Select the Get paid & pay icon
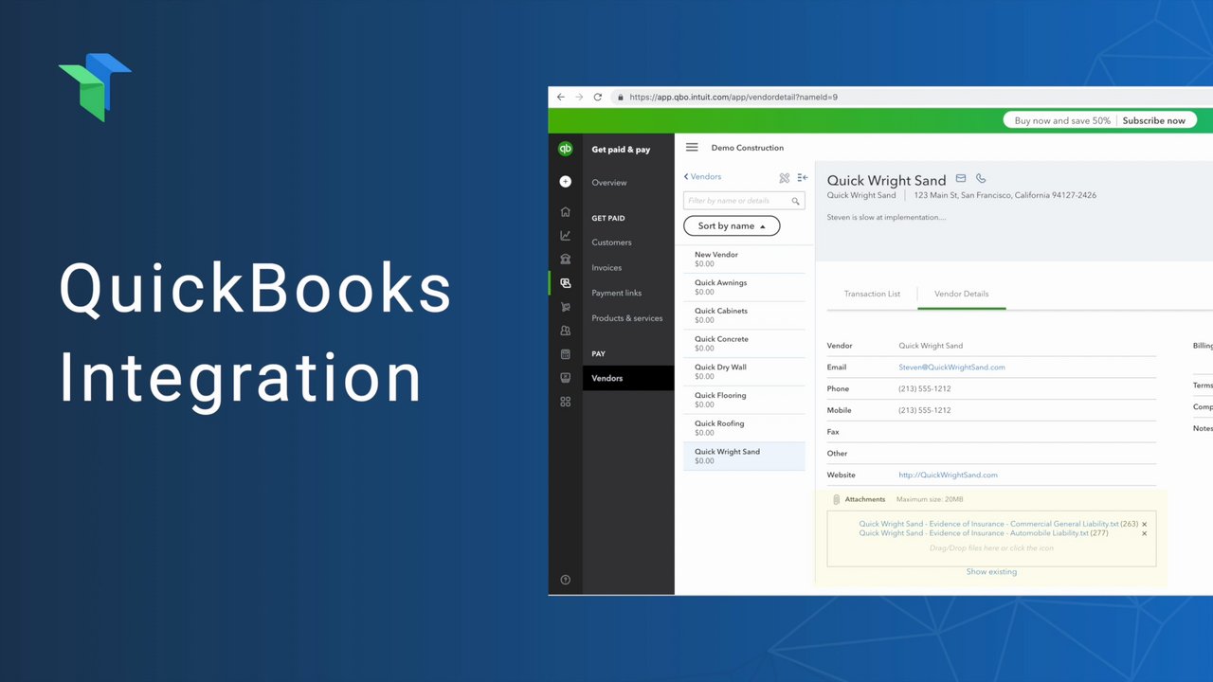 [x=565, y=282]
